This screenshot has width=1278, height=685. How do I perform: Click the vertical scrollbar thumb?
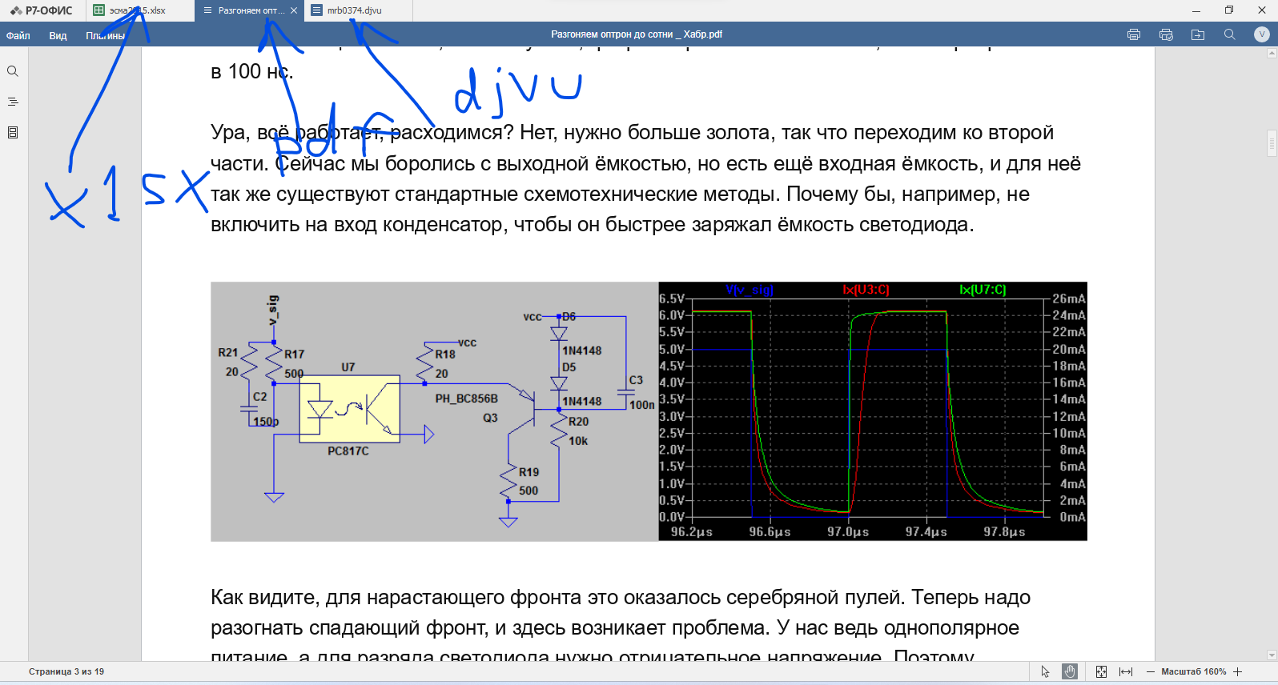1272,143
